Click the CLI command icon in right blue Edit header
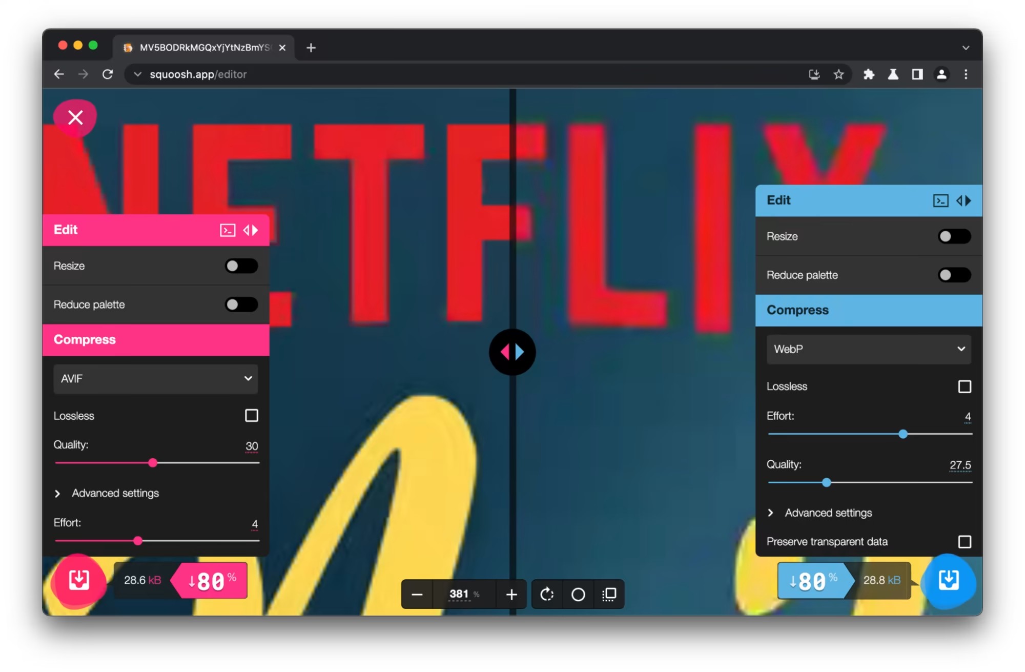The image size is (1025, 672). tap(940, 200)
